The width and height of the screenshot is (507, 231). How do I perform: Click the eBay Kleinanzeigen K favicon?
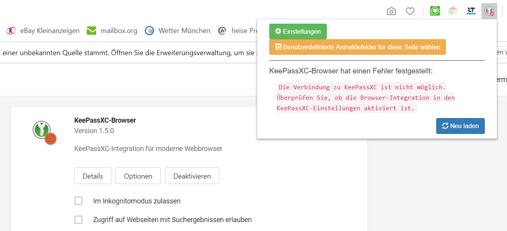(11, 31)
